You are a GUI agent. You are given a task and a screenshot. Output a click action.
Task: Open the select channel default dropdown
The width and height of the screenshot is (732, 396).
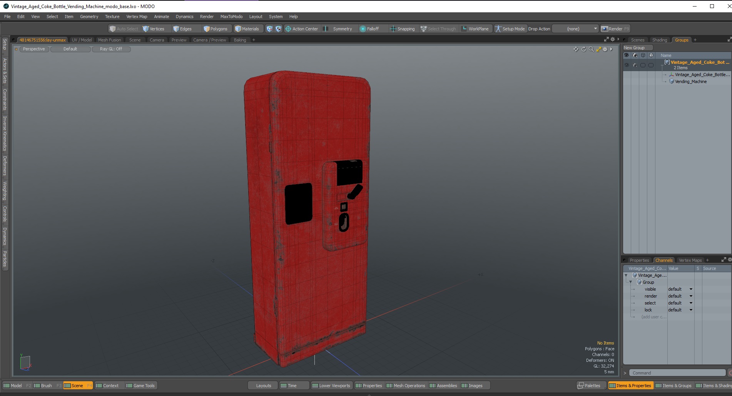coord(680,303)
